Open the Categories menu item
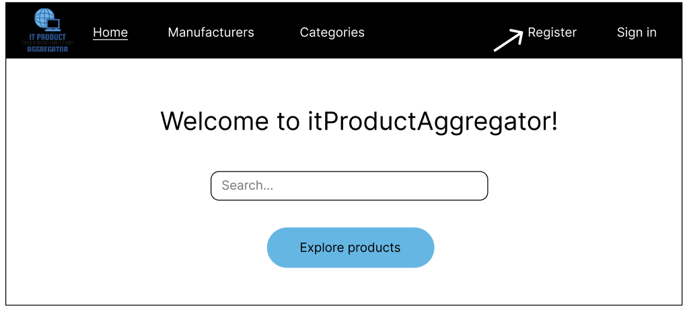 (x=332, y=32)
